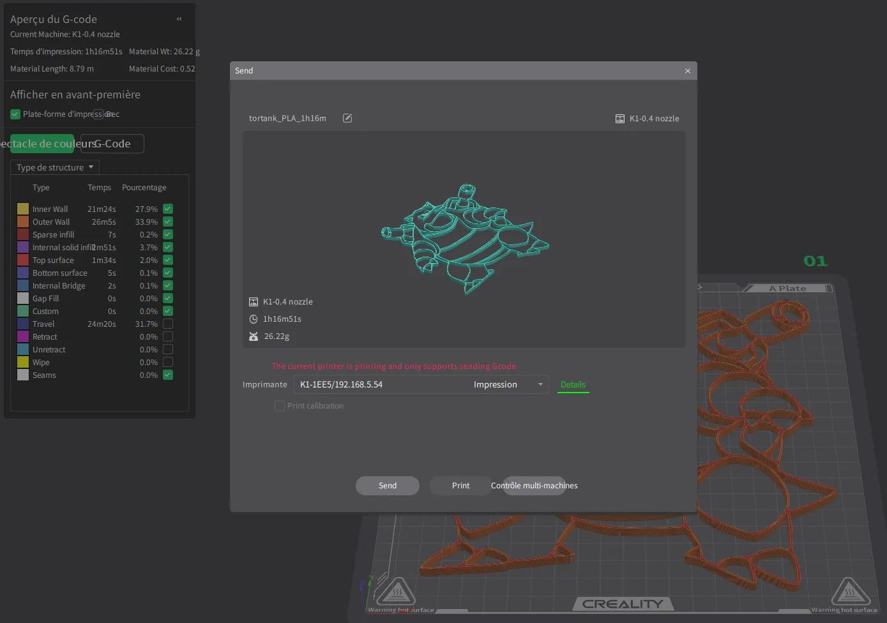This screenshot has width=887, height=623.
Task: Open the Type de structure dropdown
Action: tap(55, 167)
